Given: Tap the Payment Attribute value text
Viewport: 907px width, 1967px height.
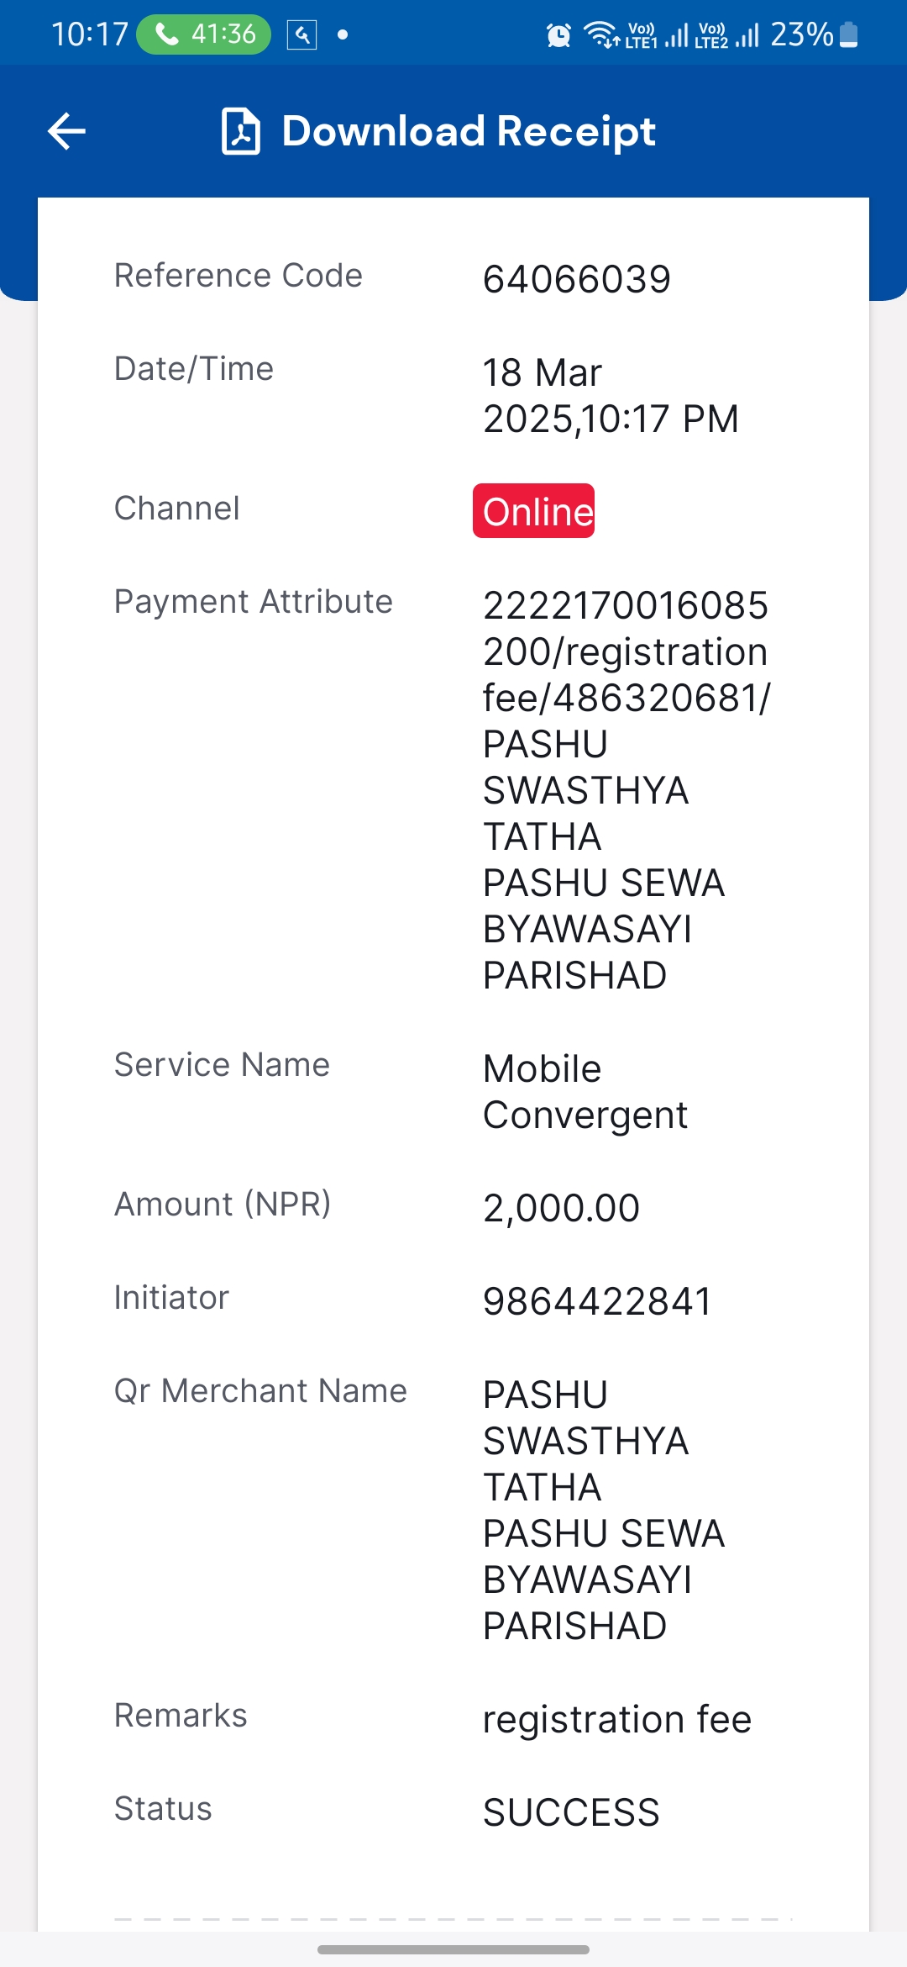Looking at the screenshot, I should click(627, 790).
